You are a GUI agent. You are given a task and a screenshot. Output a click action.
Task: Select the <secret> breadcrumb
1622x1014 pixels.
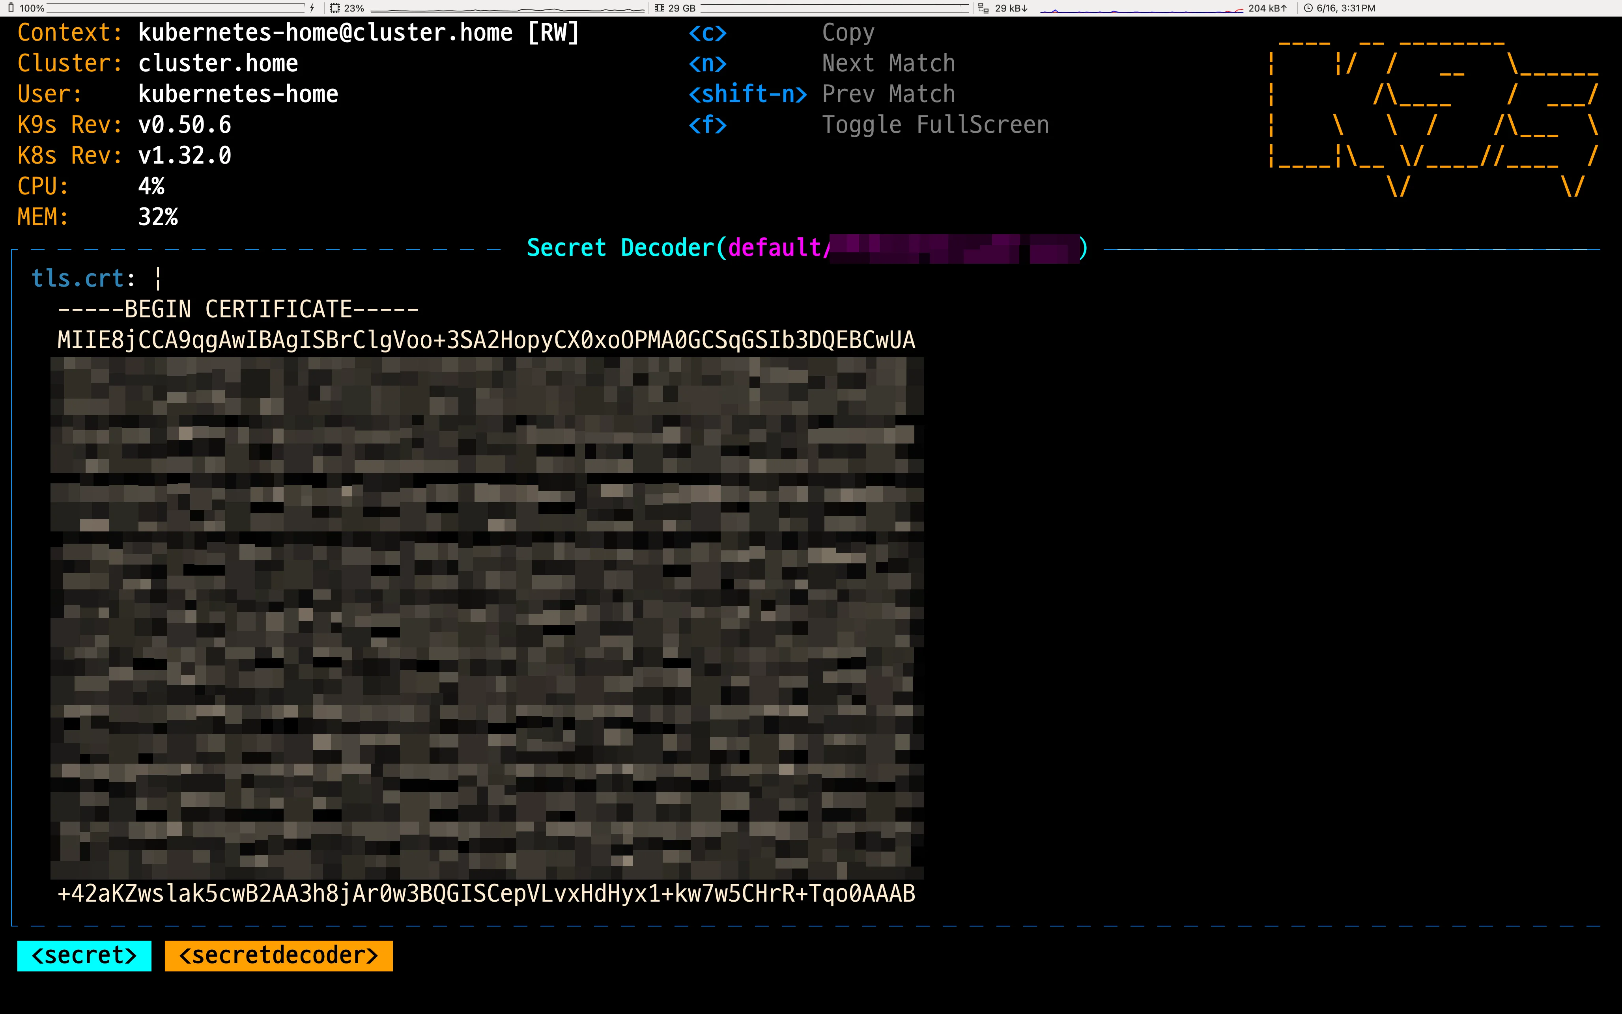(x=84, y=955)
